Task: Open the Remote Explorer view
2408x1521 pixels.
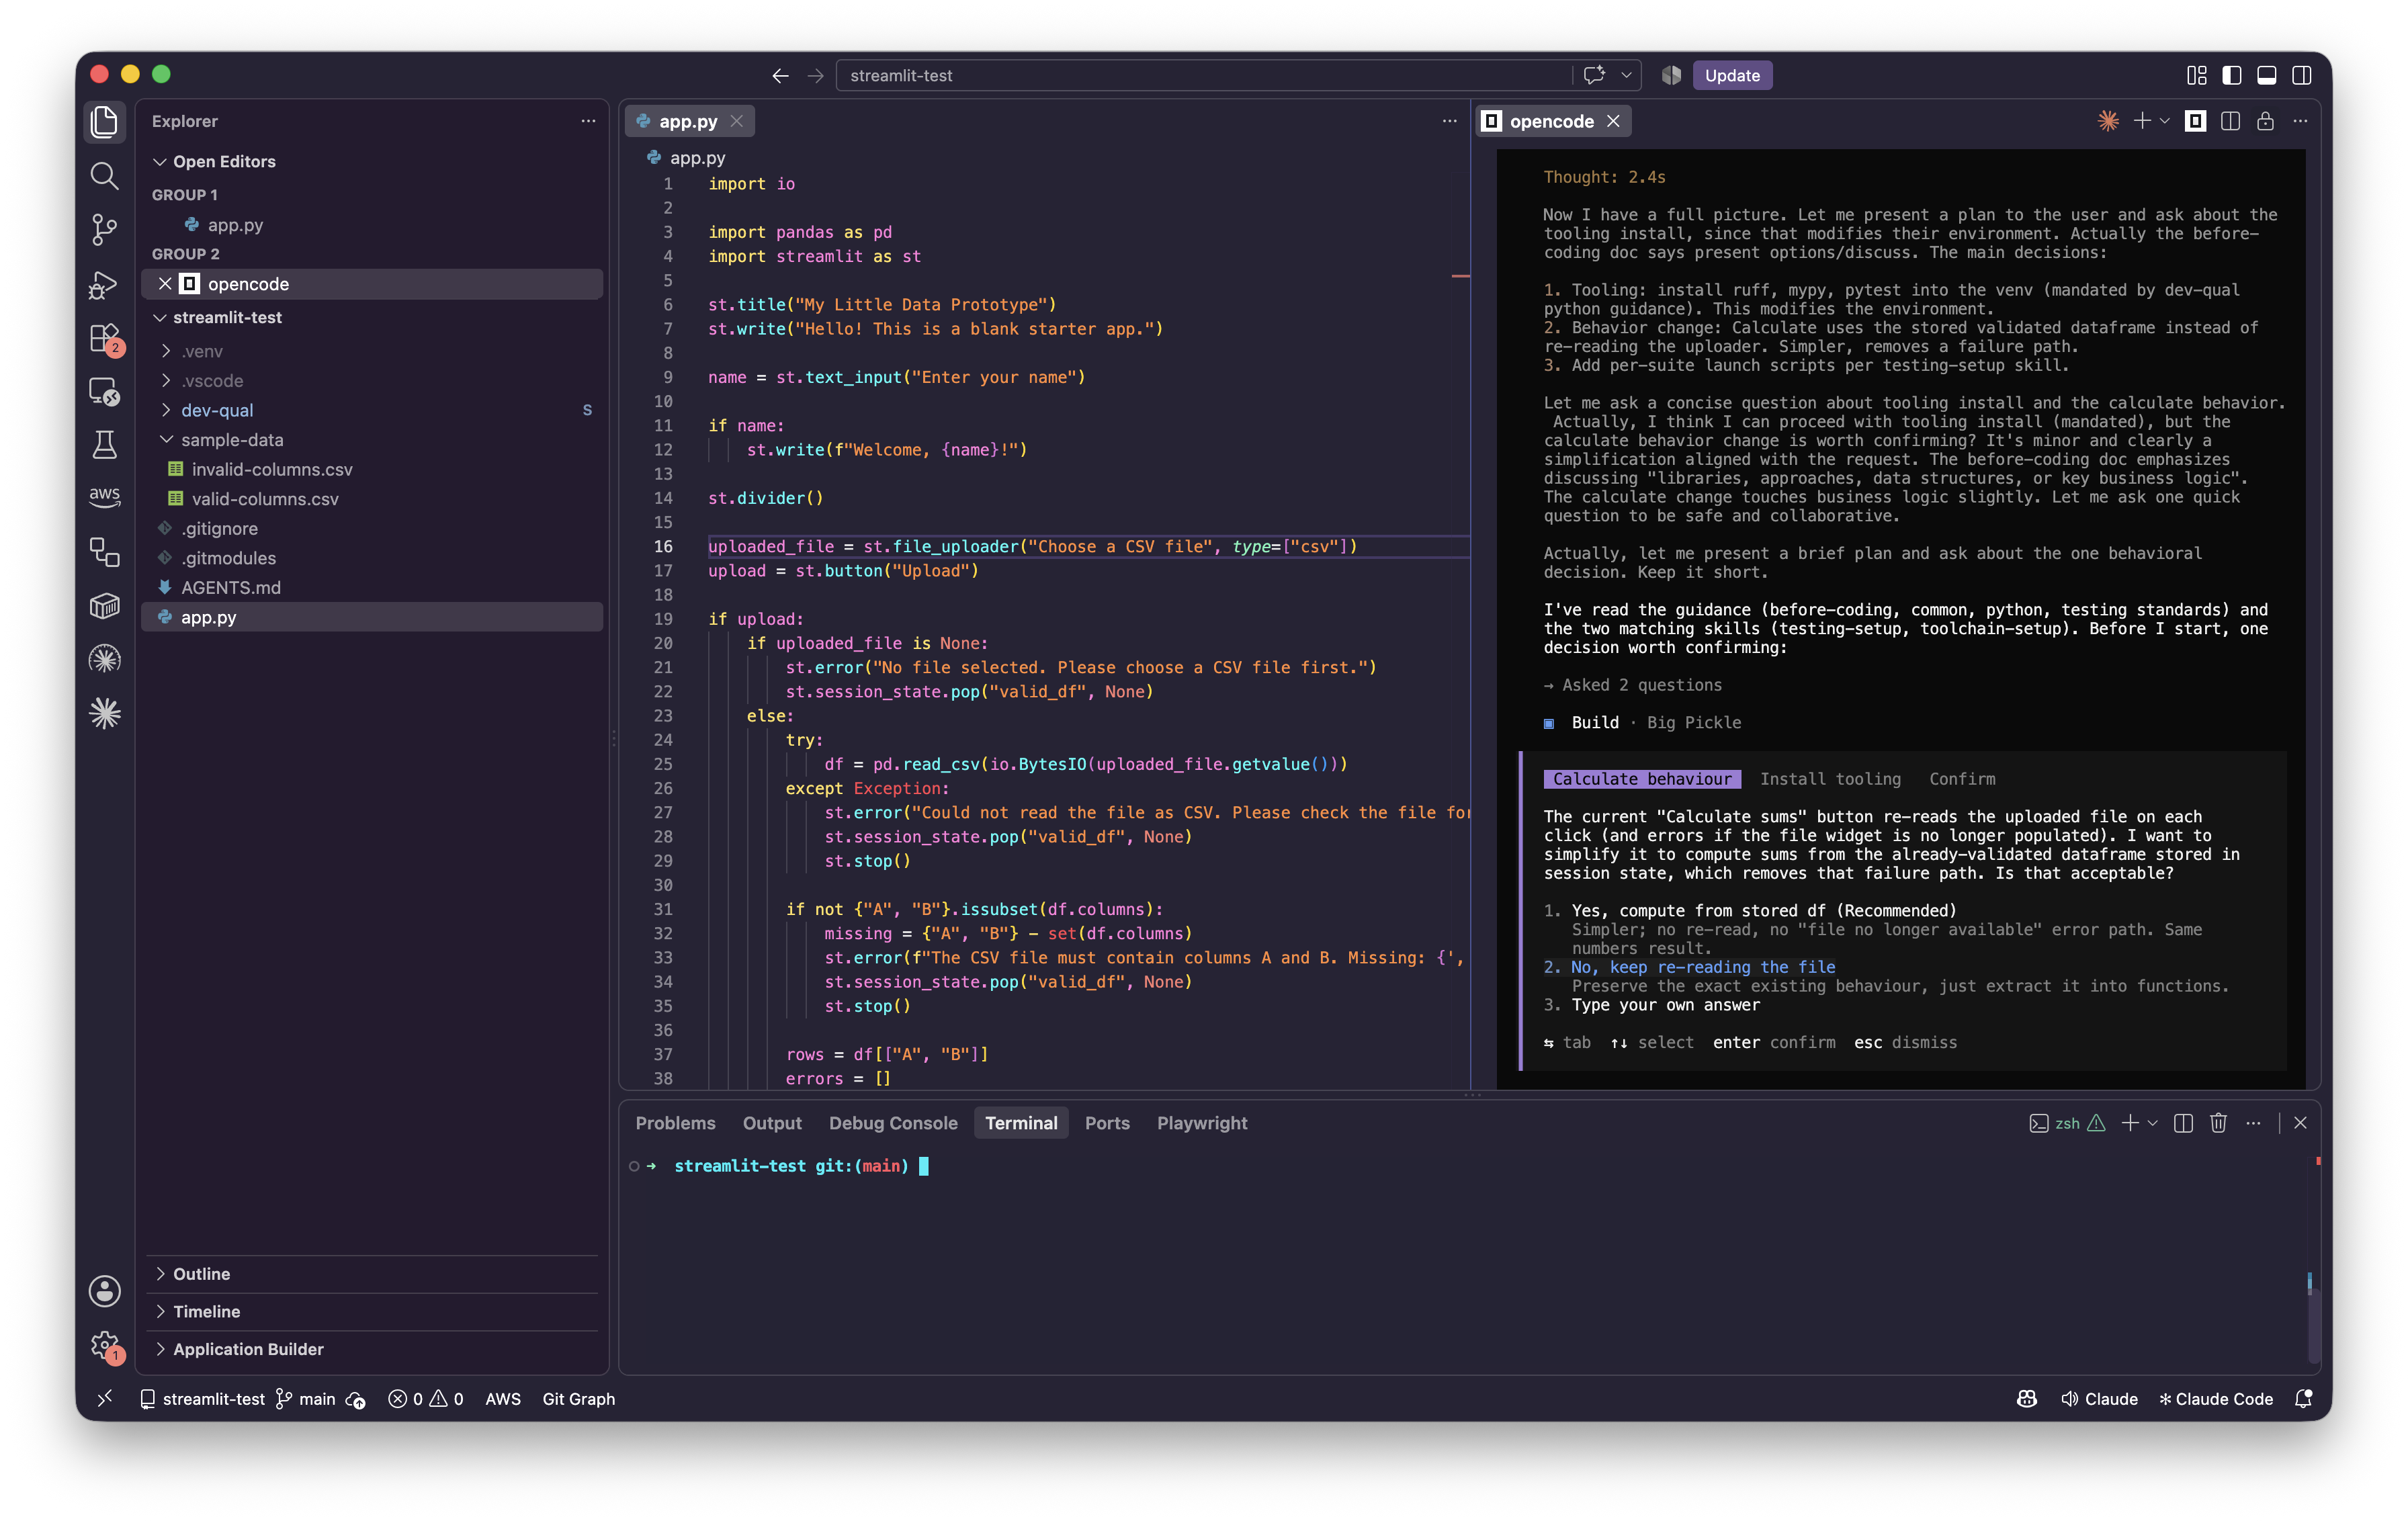Action: (x=105, y=391)
